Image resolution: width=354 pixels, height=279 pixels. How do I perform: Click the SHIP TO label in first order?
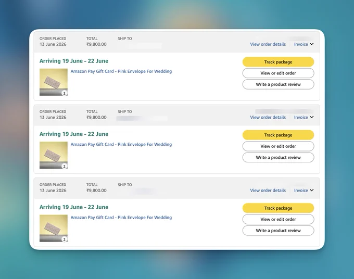pyautogui.click(x=125, y=39)
